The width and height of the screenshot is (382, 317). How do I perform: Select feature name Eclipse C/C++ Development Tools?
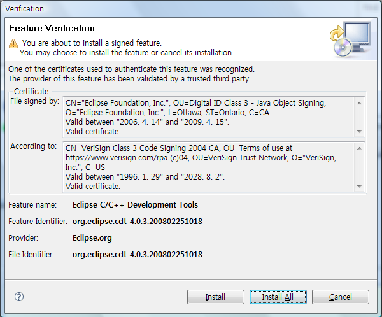[135, 205]
